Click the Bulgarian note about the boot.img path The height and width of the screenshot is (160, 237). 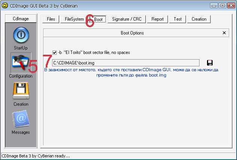(131, 72)
